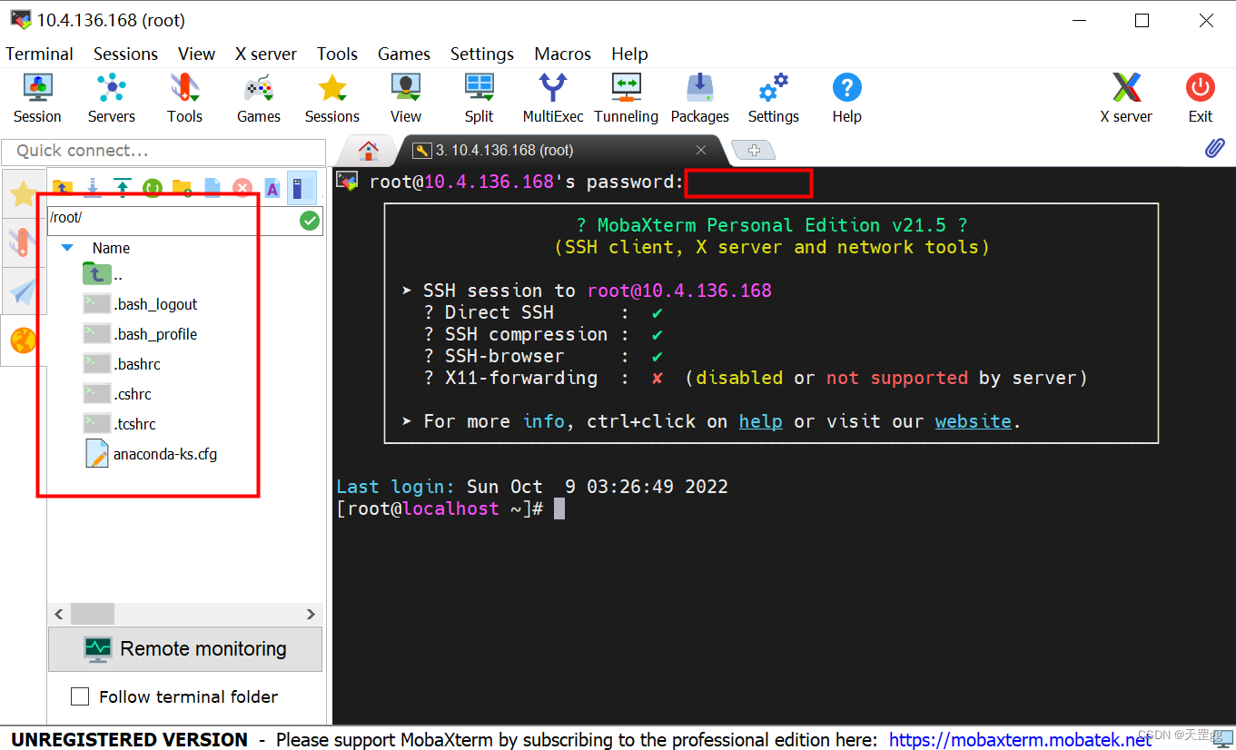Viewport: 1236px width, 750px height.
Task: Select the .bashrc file
Action: (x=123, y=364)
